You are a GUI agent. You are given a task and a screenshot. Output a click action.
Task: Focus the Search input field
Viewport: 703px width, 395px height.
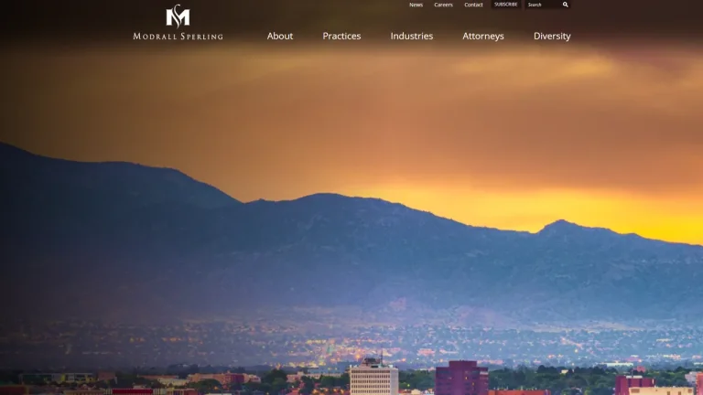543,5
